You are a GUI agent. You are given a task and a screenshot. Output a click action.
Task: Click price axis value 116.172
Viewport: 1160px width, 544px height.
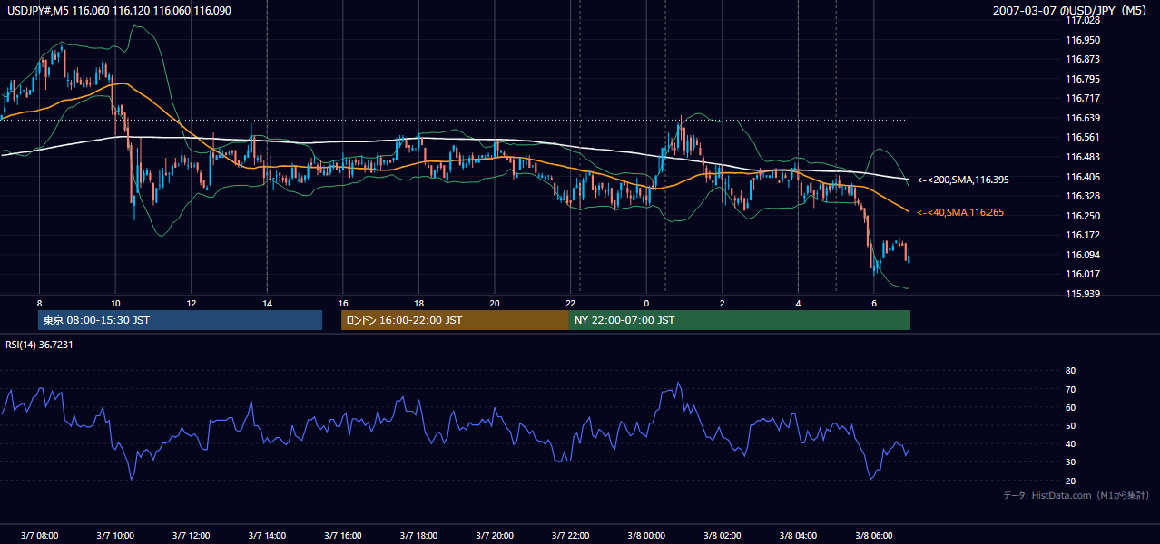[1083, 235]
